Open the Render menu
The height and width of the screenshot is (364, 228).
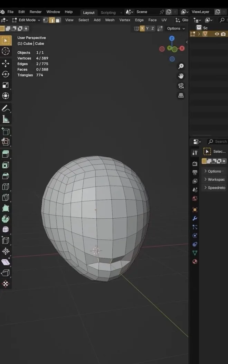[x=36, y=12]
